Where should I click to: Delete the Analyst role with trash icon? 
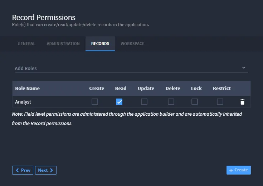(242, 102)
